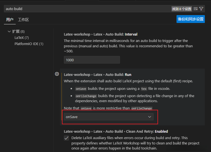Click the Clean And Retry: Enabled setting title
Screen dimensions: 211x152
[116, 132]
